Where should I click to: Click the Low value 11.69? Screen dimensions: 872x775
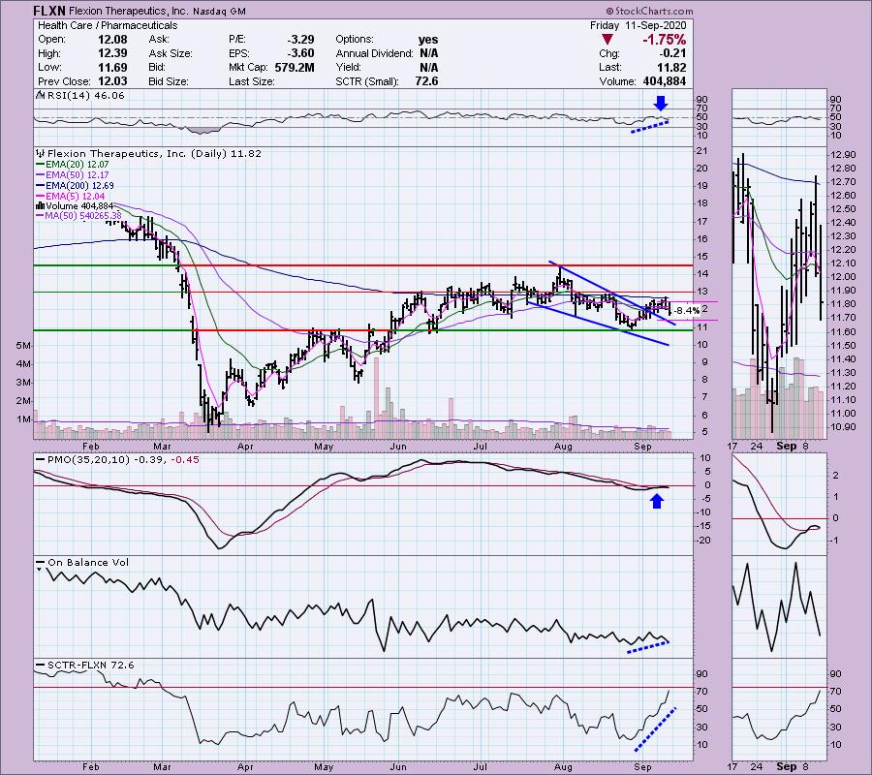[x=113, y=67]
